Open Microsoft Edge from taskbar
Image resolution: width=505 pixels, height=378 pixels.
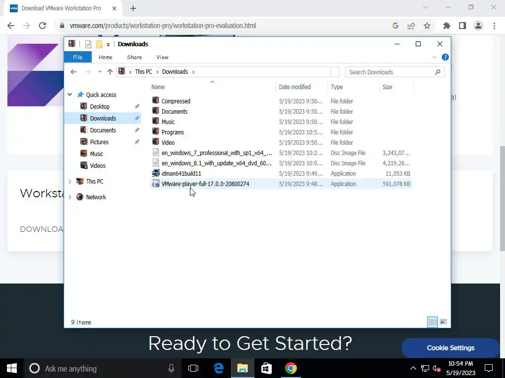[x=218, y=368]
